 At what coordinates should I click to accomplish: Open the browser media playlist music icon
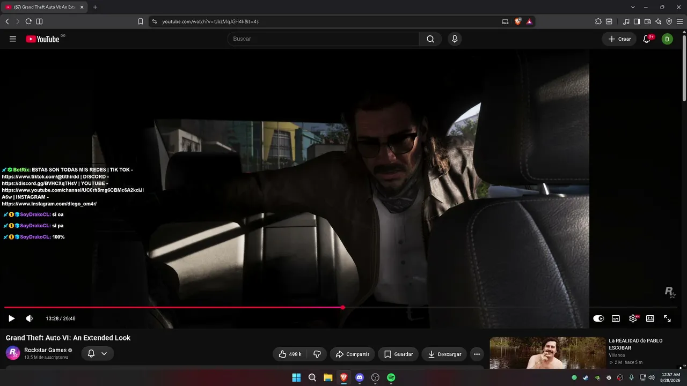pyautogui.click(x=626, y=21)
